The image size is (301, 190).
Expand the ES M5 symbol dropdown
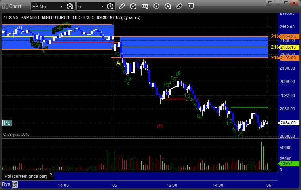(61, 6)
